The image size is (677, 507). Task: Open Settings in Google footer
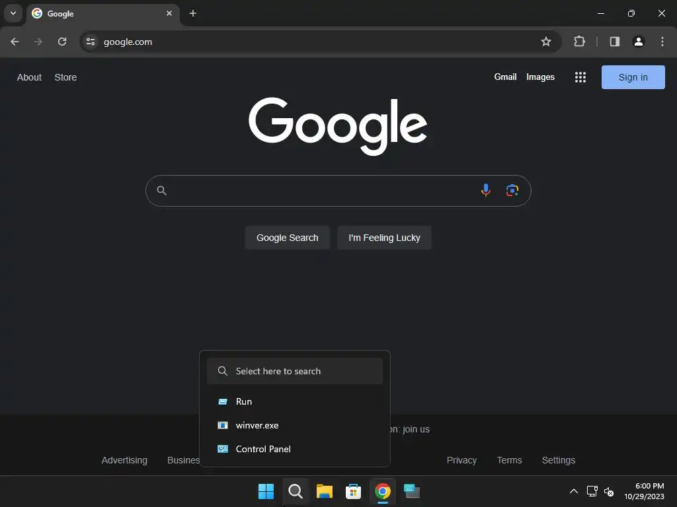tap(558, 460)
